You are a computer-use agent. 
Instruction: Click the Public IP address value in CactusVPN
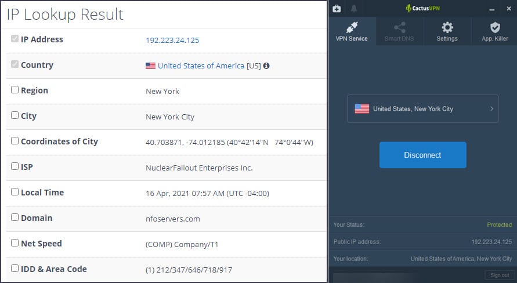(x=491, y=242)
